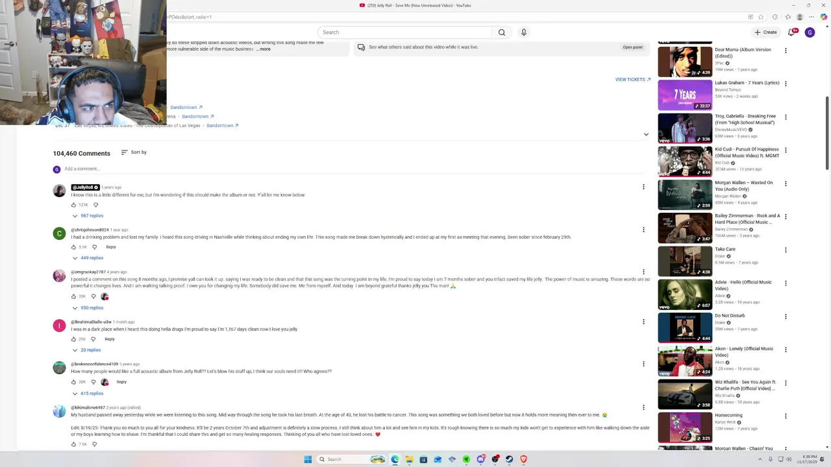
Task: Open the Sort by comments dropdown
Action: (x=134, y=152)
